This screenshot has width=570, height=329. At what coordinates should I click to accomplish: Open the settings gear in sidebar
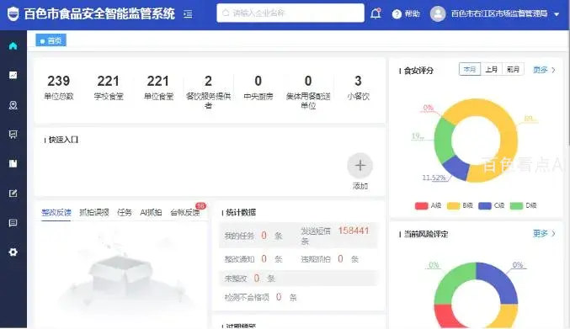click(13, 252)
